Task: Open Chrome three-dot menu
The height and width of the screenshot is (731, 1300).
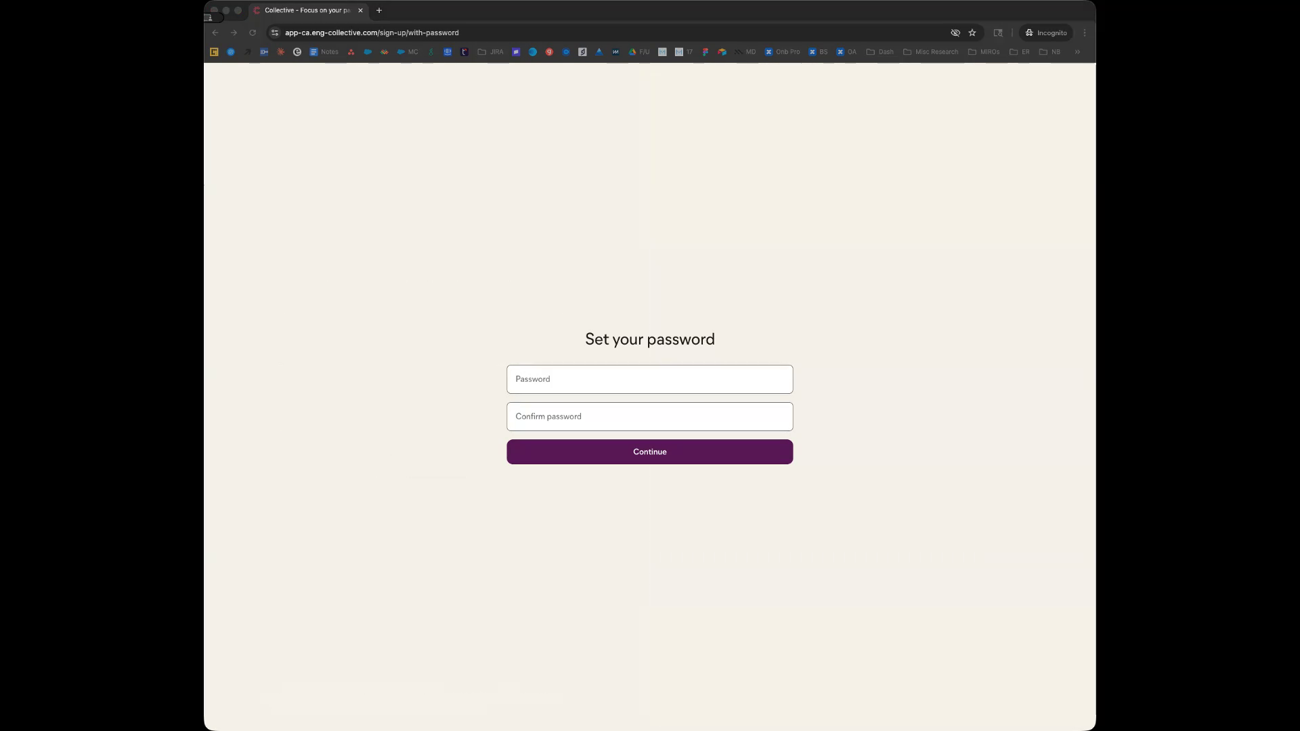Action: pos(1085,32)
